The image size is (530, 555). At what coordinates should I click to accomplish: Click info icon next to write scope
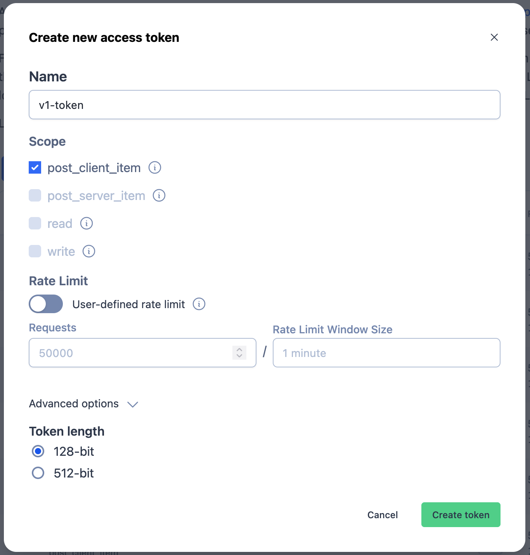tap(89, 252)
